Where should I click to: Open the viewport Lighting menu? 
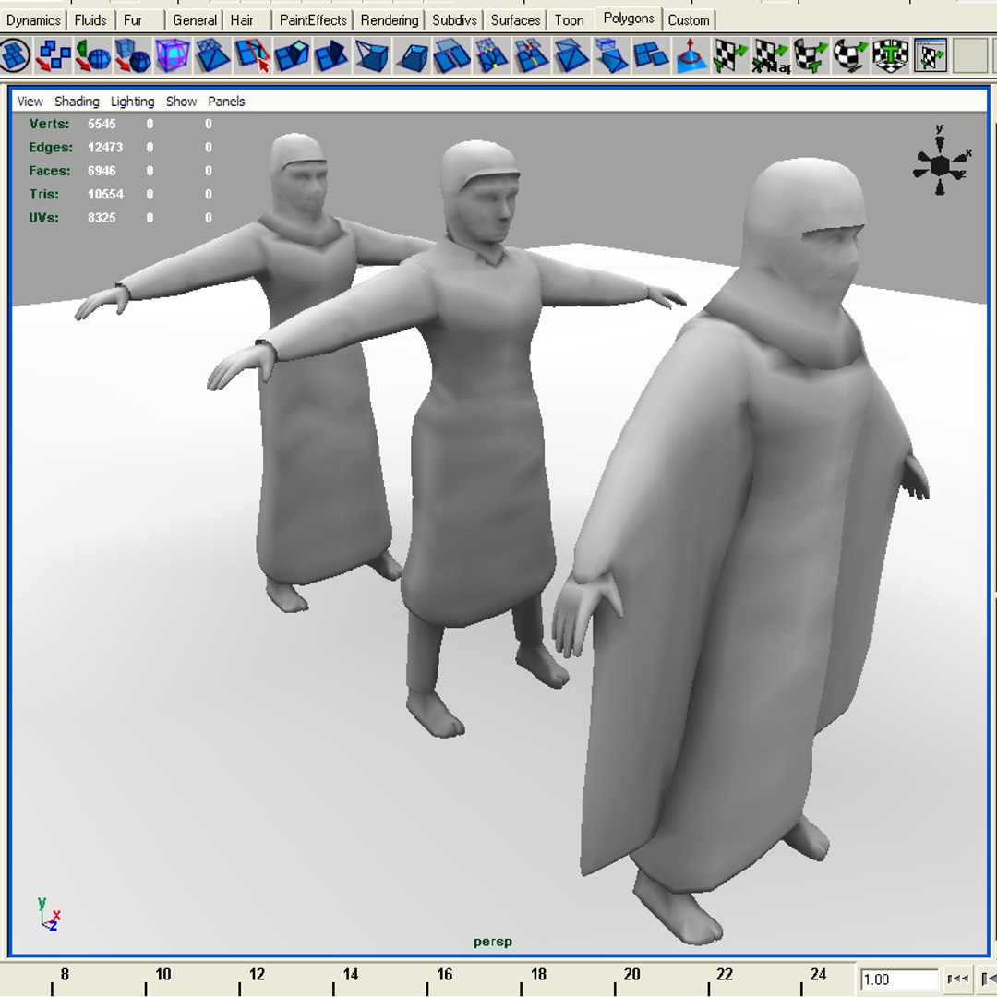tap(132, 102)
